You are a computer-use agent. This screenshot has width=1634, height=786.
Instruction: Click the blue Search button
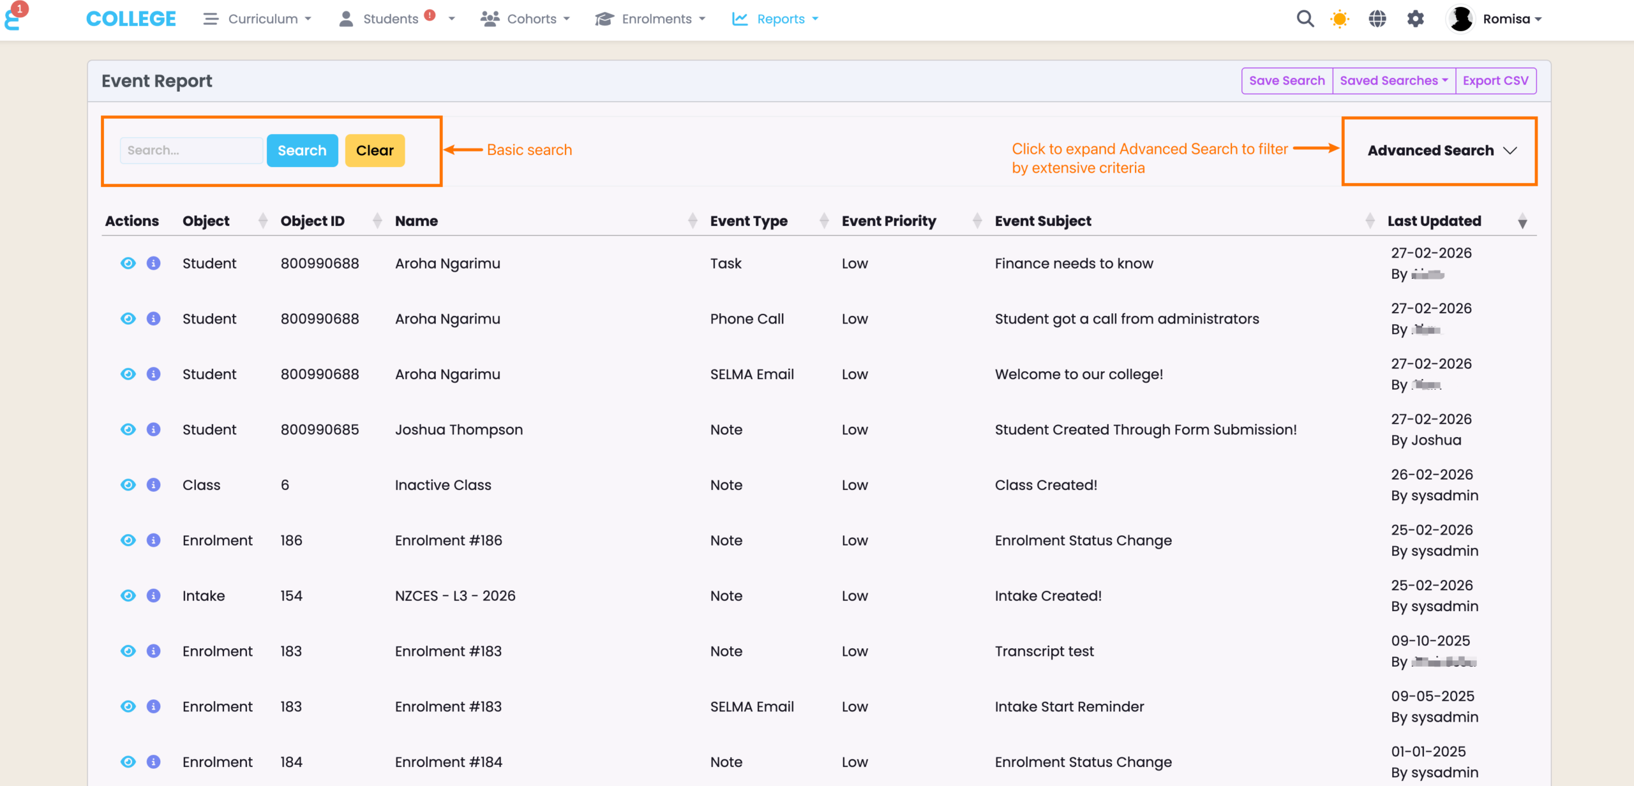pos(302,151)
